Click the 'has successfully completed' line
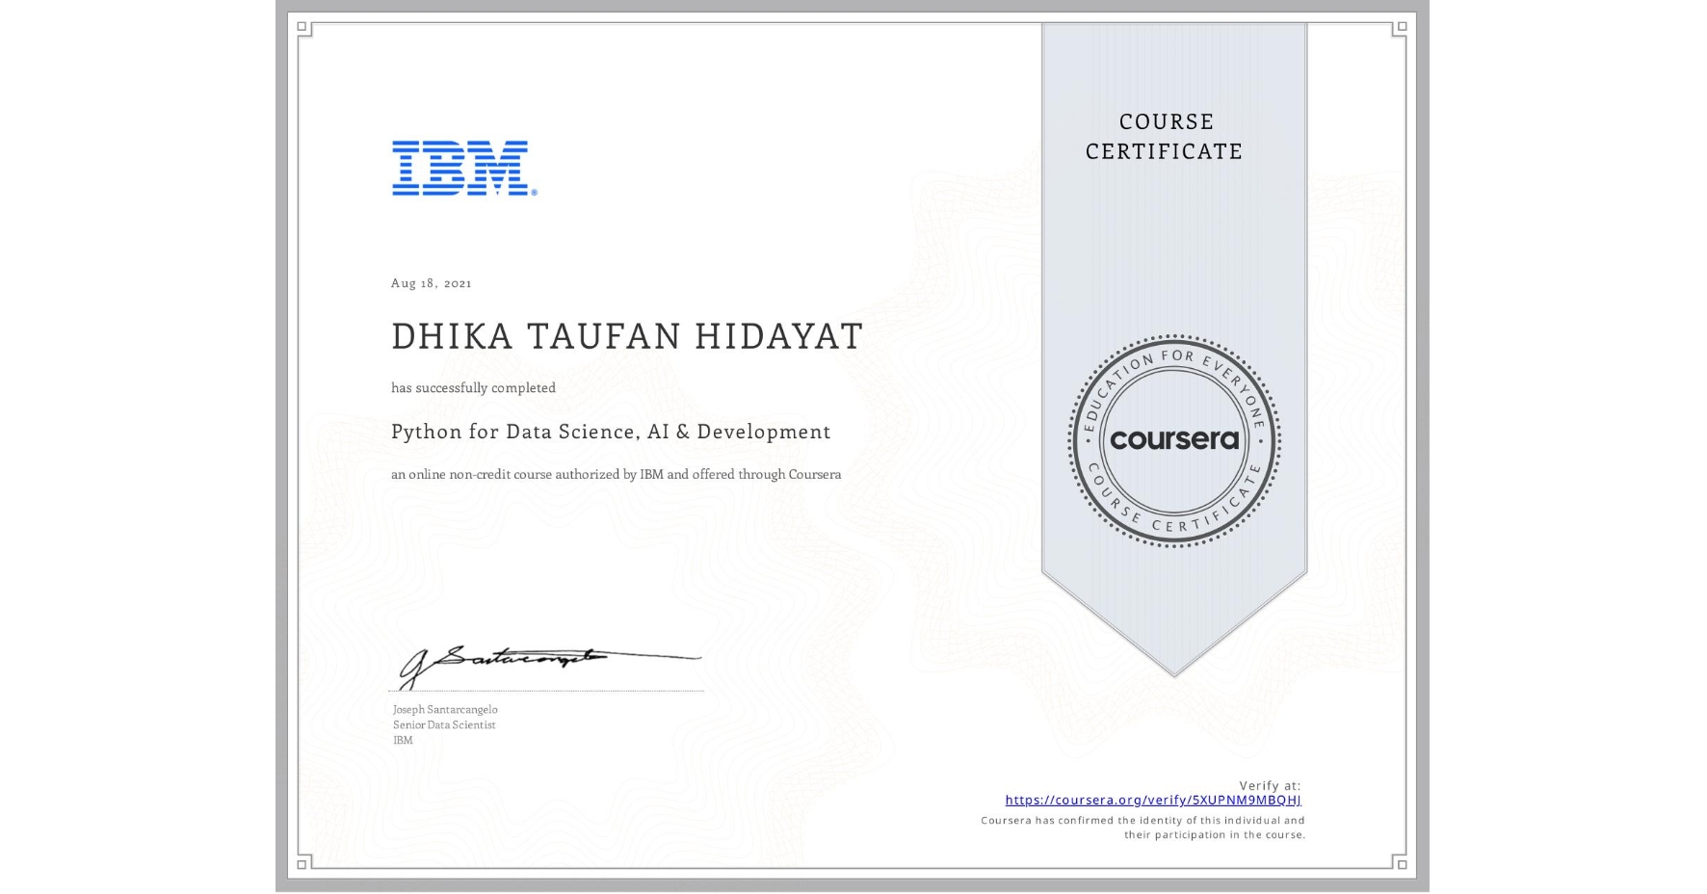This screenshot has height=894, width=1707. pos(473,387)
